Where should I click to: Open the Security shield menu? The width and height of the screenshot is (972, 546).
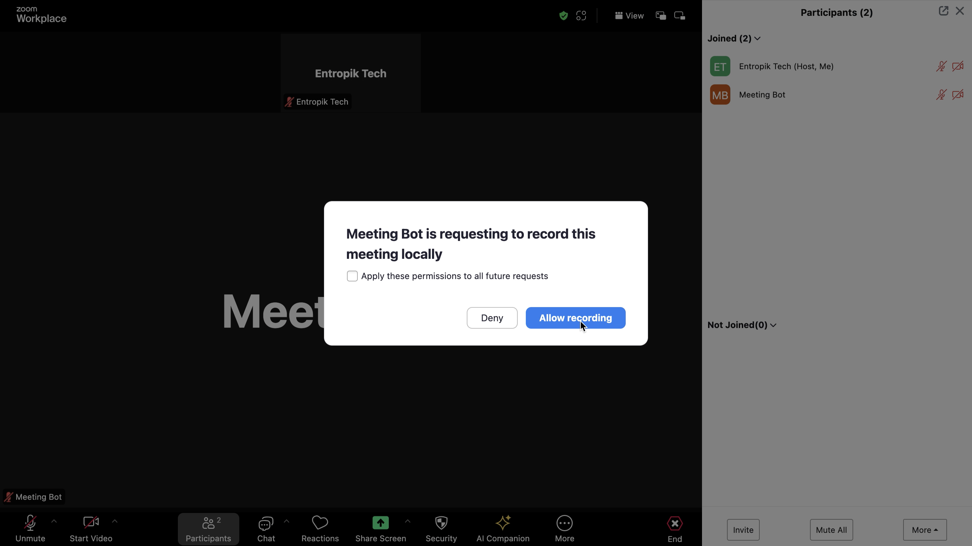441,529
